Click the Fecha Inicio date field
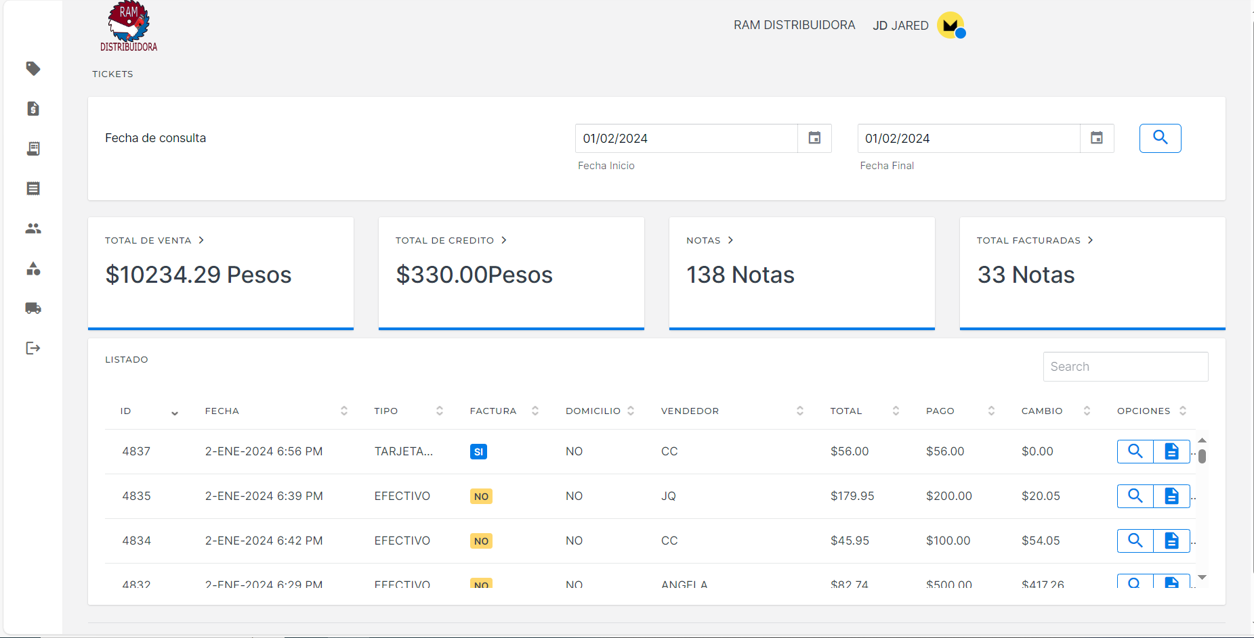Viewport: 1254px width, 638px height. (686, 138)
